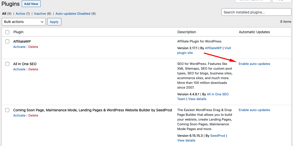The image size is (293, 146).
Task: Activate the AffiliateWP plugin
Action: tap(19, 47)
